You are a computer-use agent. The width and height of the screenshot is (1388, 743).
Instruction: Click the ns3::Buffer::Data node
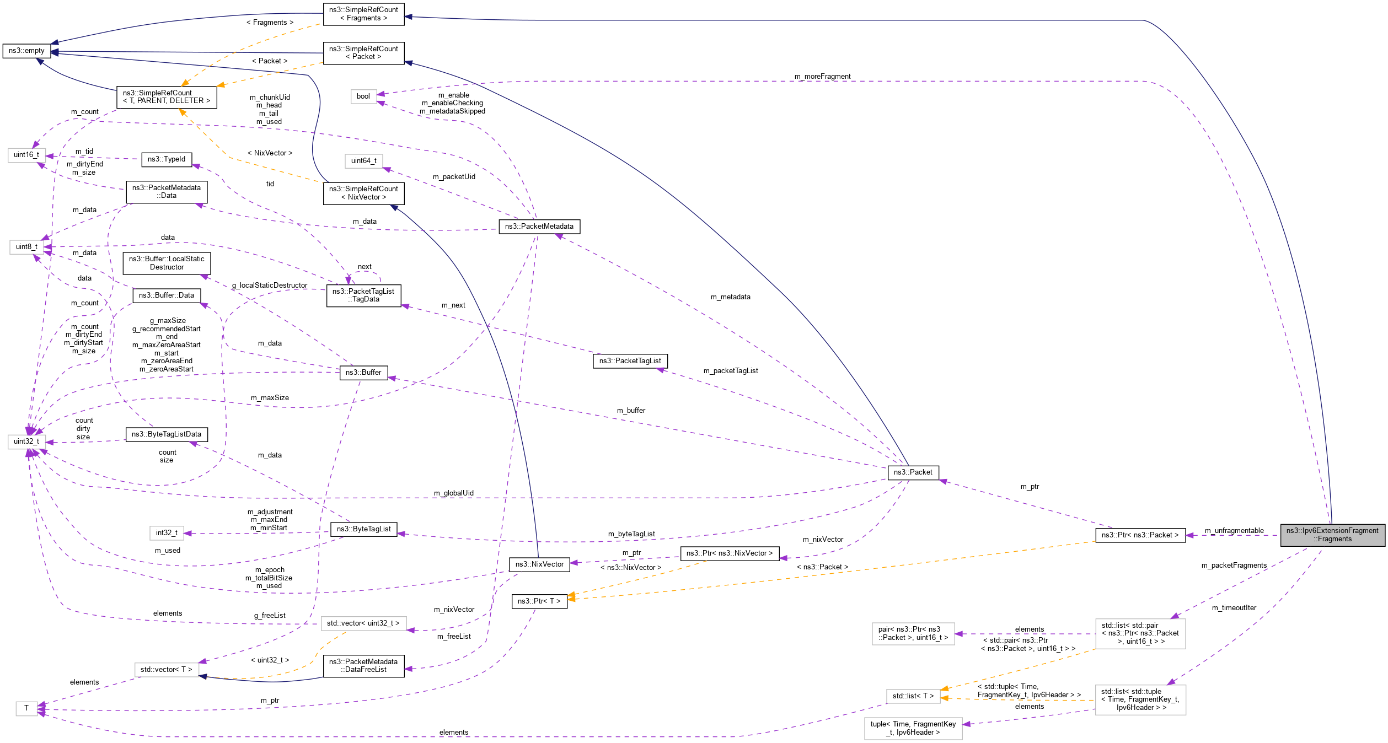click(167, 295)
